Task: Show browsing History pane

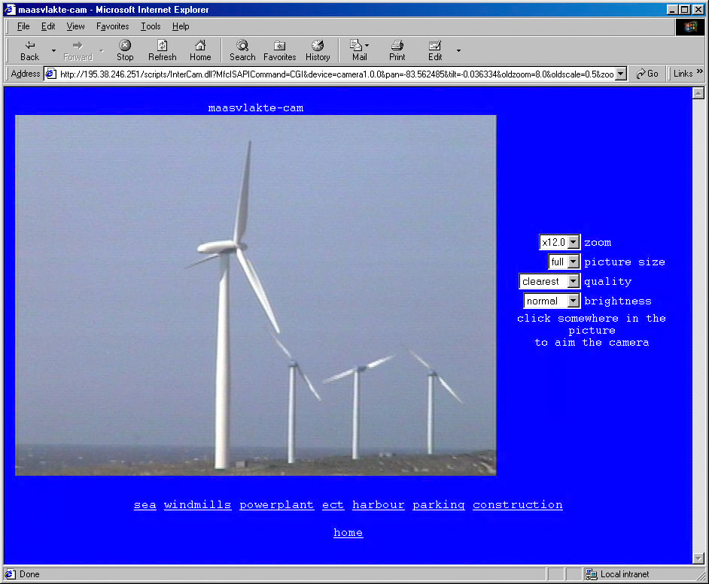Action: tap(318, 50)
